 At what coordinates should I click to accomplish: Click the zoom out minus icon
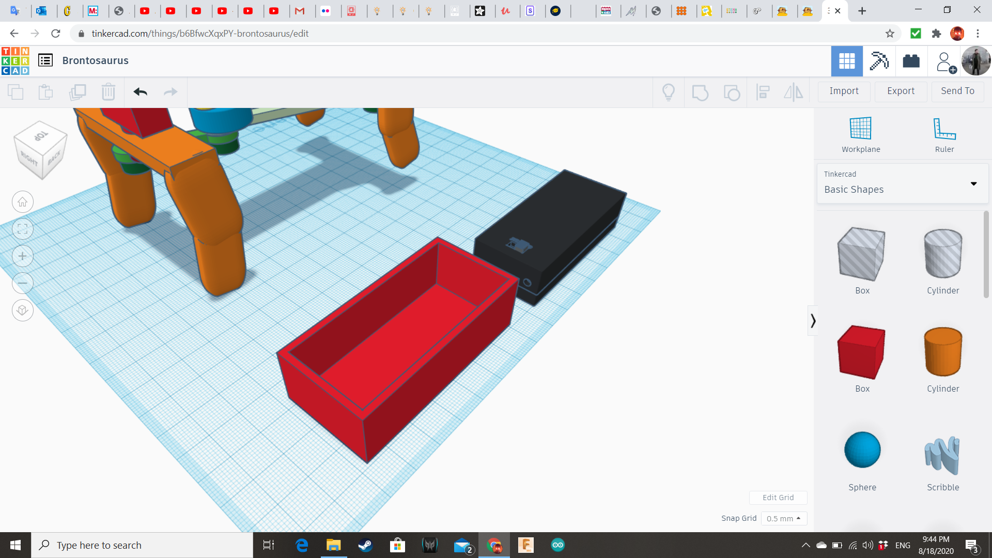tap(23, 283)
